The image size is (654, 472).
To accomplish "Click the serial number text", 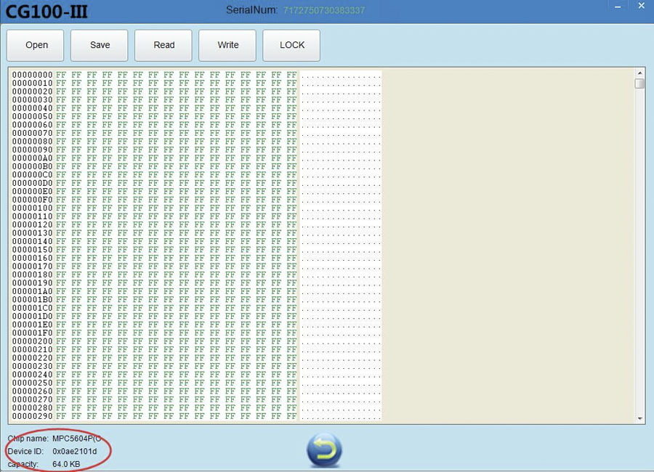I will coord(324,10).
